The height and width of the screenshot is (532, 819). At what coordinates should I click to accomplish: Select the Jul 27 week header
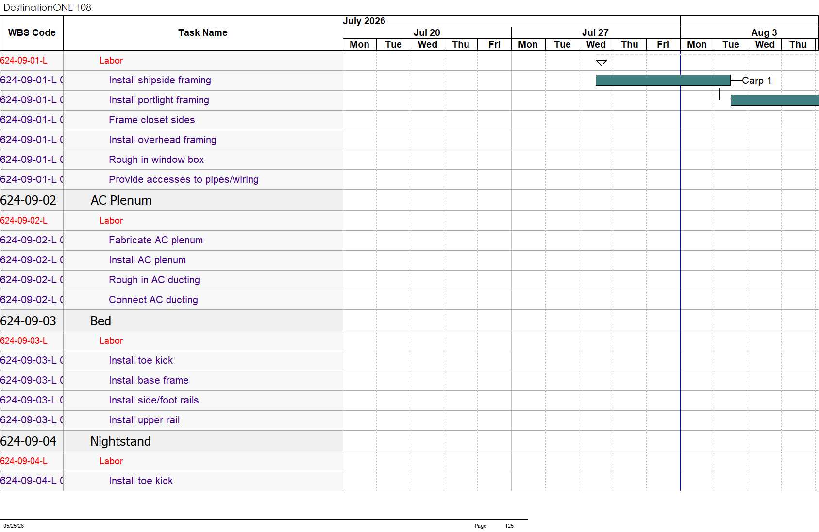click(x=595, y=32)
